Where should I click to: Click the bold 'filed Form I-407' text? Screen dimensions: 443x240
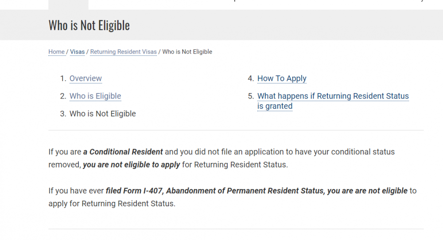(134, 191)
